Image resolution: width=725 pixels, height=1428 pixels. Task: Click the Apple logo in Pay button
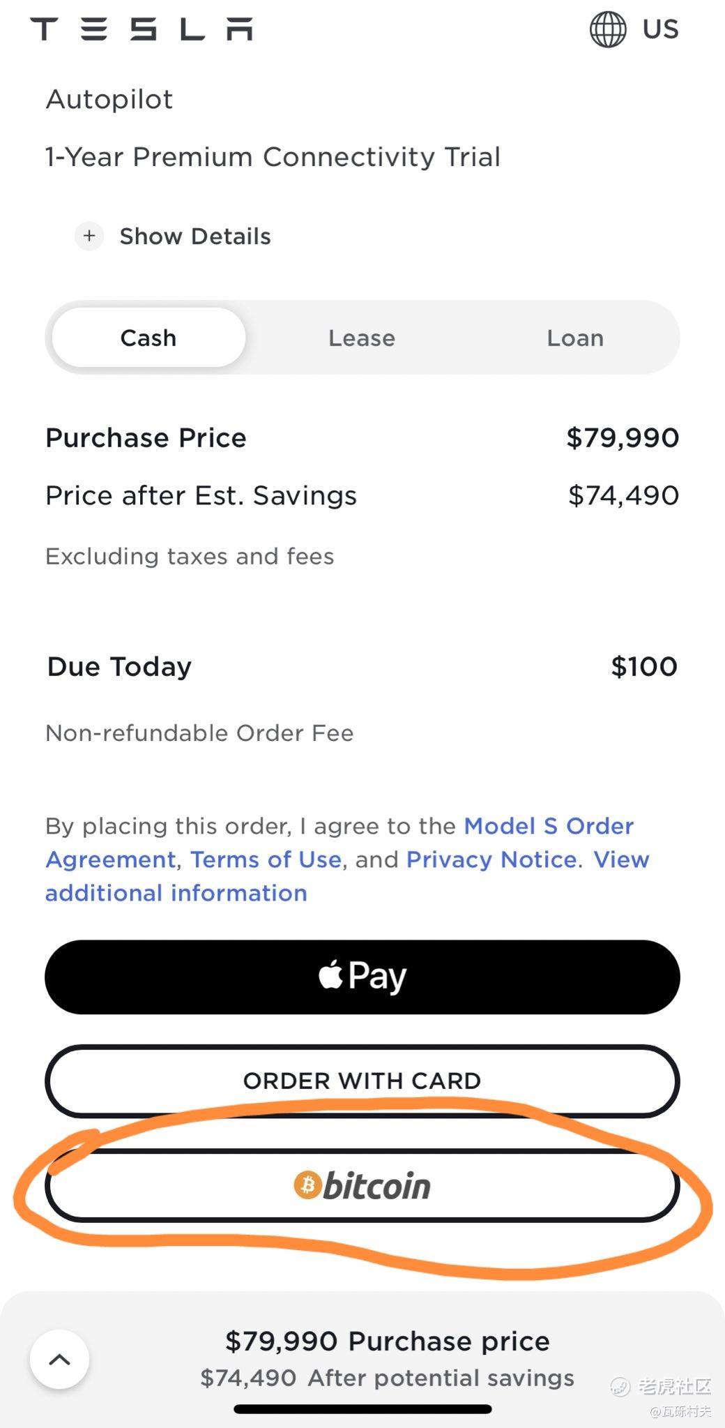pos(331,974)
